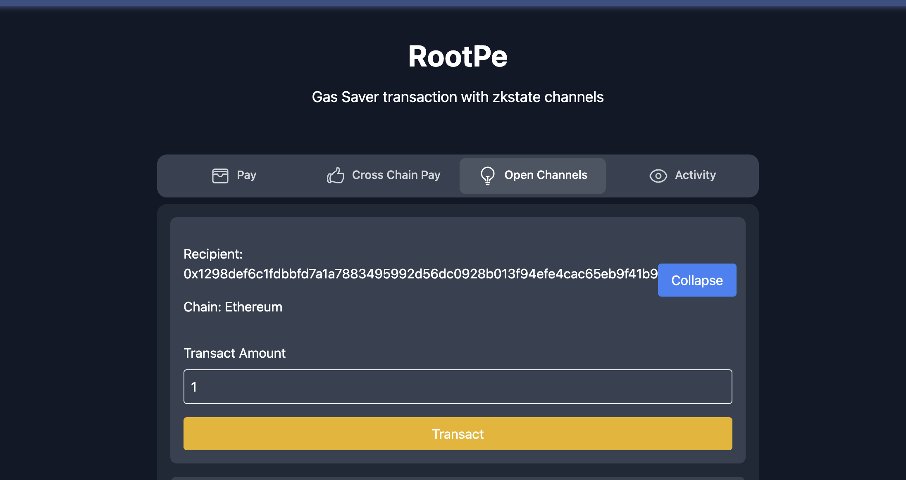Click the eye icon next to Activity

point(658,176)
